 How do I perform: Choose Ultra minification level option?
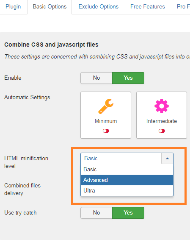pyautogui.click(x=127, y=190)
